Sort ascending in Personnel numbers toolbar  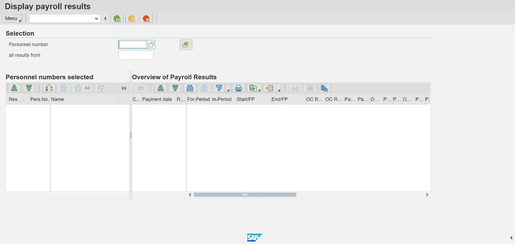pos(14,88)
